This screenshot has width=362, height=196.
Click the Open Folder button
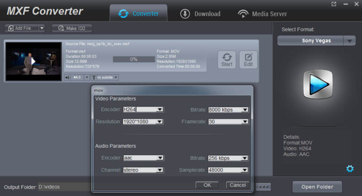317,187
